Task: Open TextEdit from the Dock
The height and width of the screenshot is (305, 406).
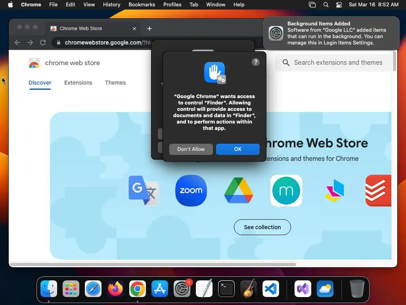Action: [204, 289]
